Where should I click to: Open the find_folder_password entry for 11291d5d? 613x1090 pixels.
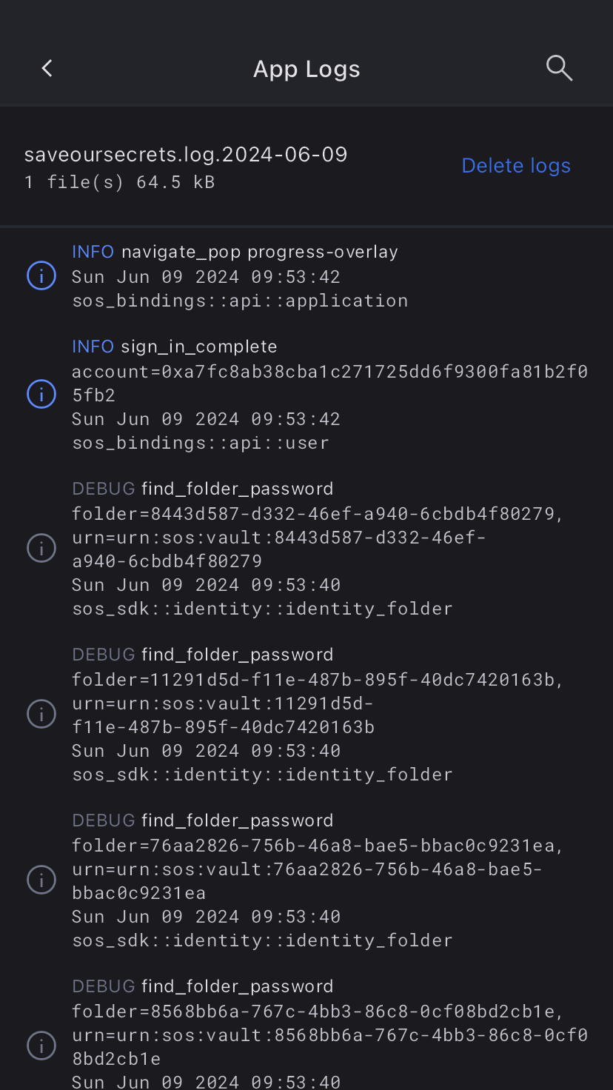click(237, 655)
